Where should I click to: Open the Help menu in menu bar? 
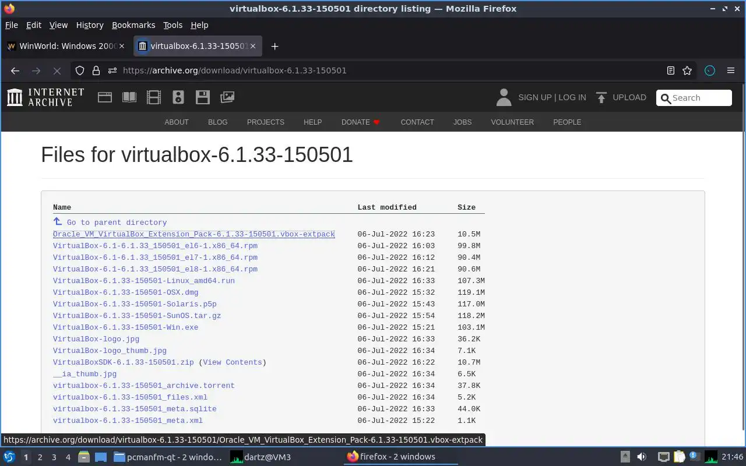point(199,25)
